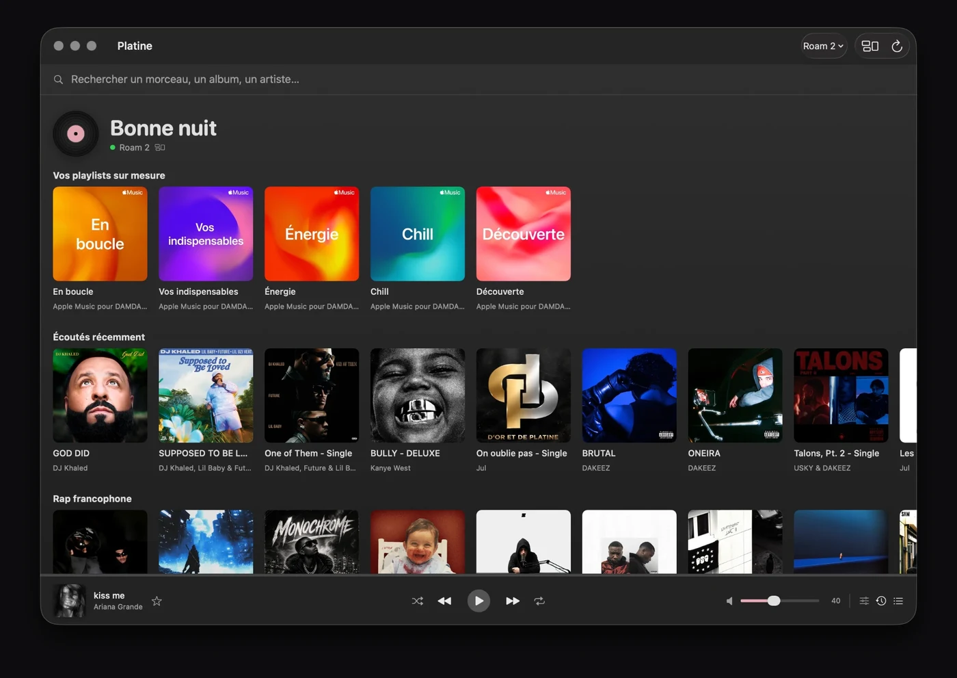Show the play queue list icon
957x678 pixels.
pos(898,601)
